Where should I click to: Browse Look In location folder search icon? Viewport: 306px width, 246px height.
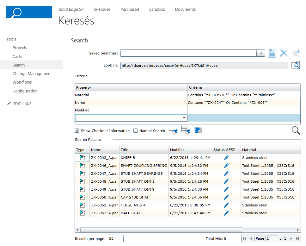tap(296, 65)
